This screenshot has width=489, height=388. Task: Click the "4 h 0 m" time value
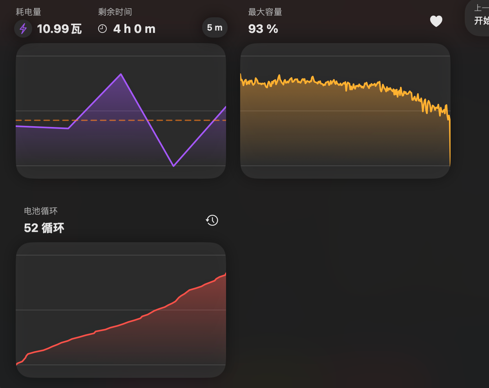[x=134, y=29]
